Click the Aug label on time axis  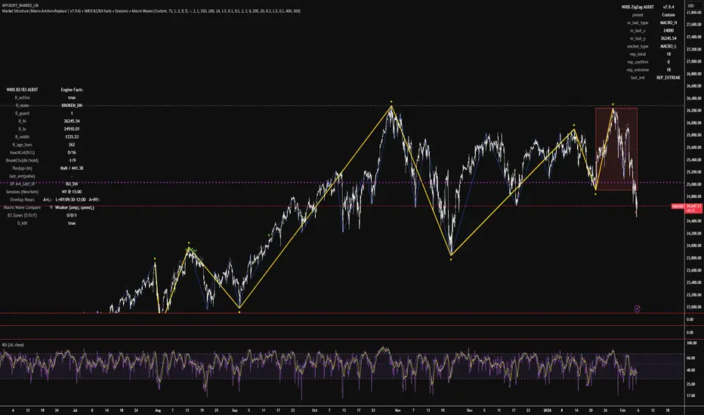coord(158,410)
